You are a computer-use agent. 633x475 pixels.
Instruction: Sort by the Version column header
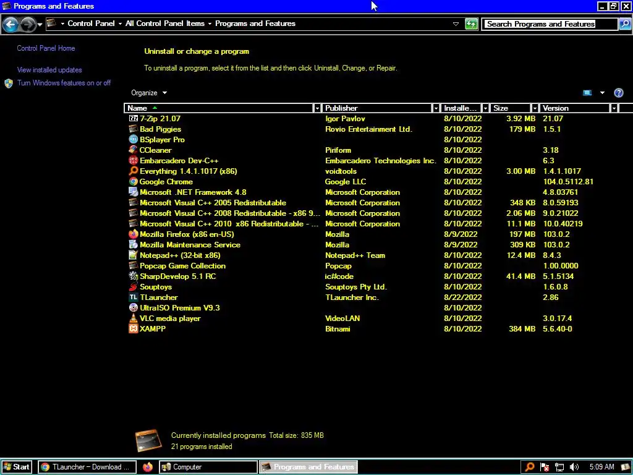pyautogui.click(x=575, y=108)
